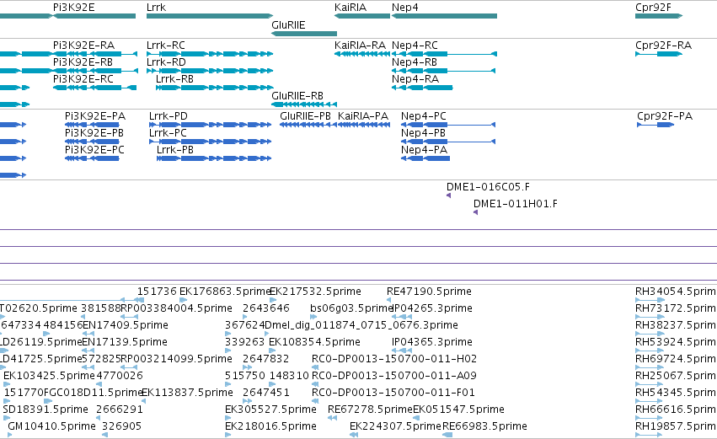Open RC0-DP0013-150700-011-H02 entry

coord(394,359)
